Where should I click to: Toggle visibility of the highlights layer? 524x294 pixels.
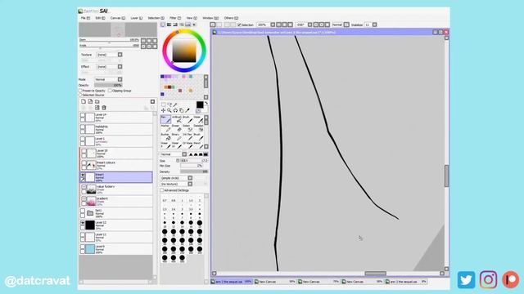[x=83, y=127]
